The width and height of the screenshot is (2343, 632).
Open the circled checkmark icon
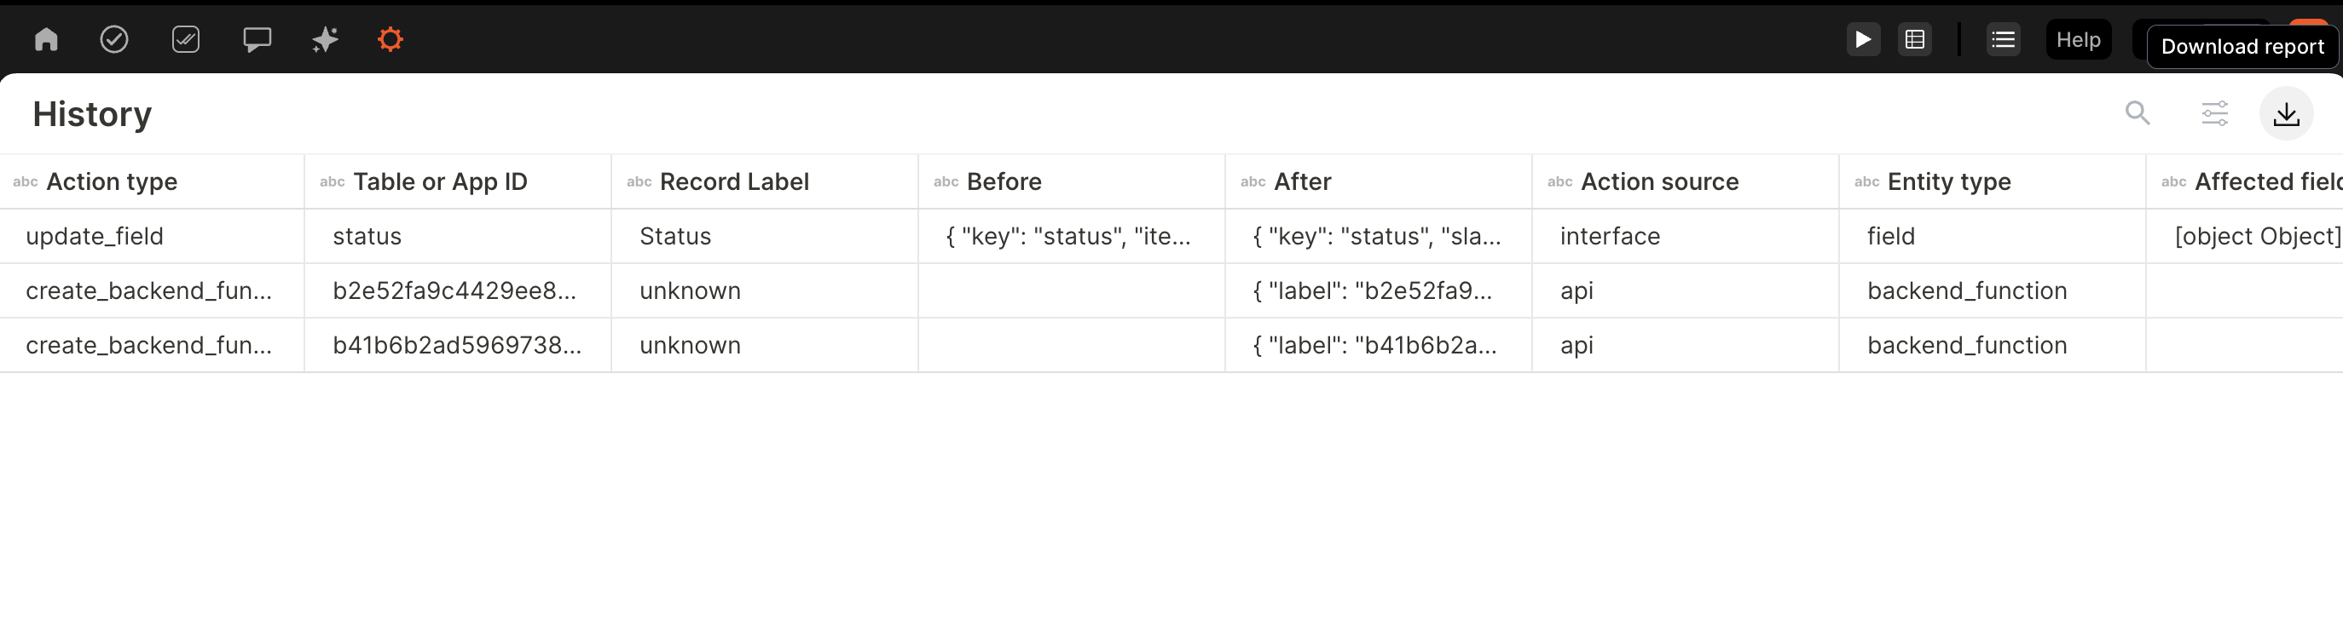tap(113, 39)
